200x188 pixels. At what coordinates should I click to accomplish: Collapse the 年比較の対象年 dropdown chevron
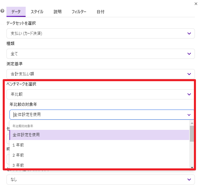point(189,115)
